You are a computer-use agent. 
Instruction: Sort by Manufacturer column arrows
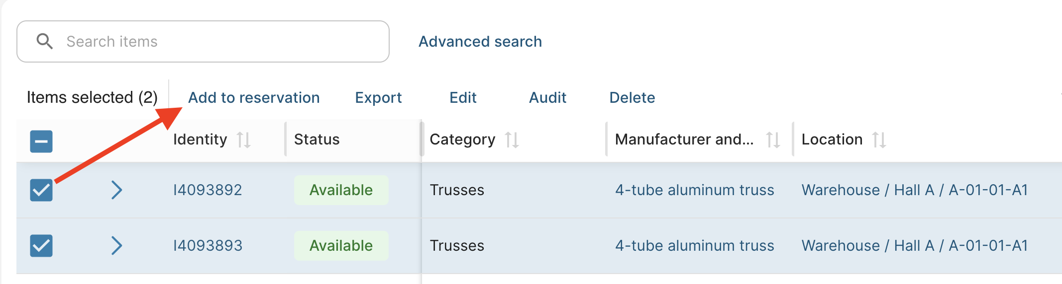coord(773,140)
